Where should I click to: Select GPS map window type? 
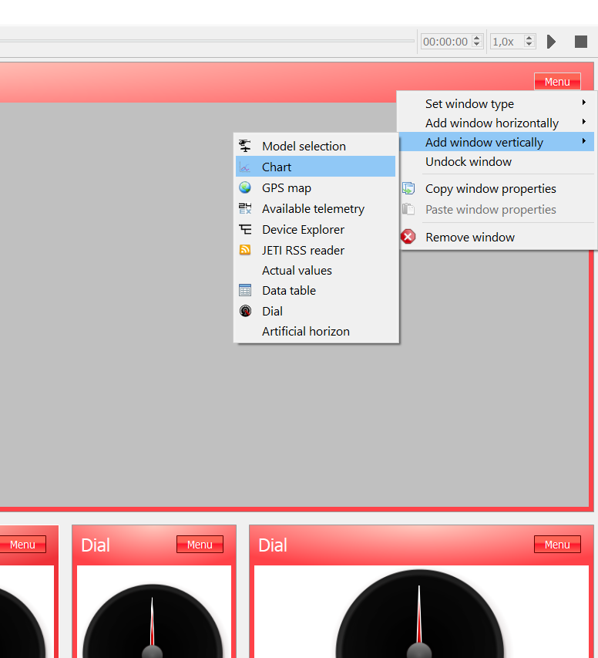pyautogui.click(x=315, y=187)
